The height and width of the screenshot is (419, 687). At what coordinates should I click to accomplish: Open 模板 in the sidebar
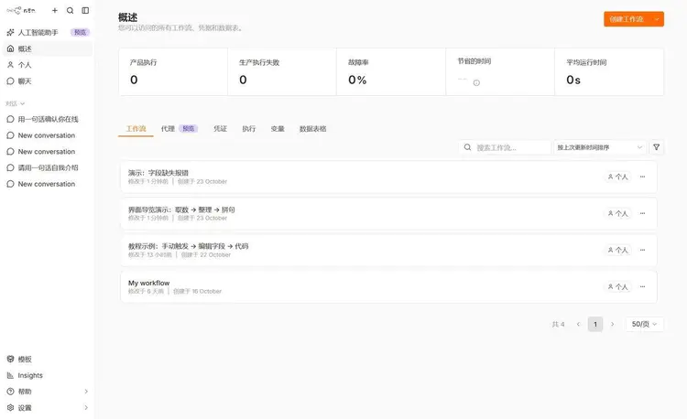[48, 360]
